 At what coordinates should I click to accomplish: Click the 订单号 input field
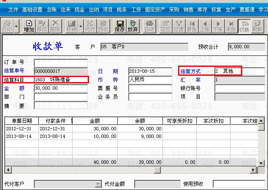[x=61, y=63]
